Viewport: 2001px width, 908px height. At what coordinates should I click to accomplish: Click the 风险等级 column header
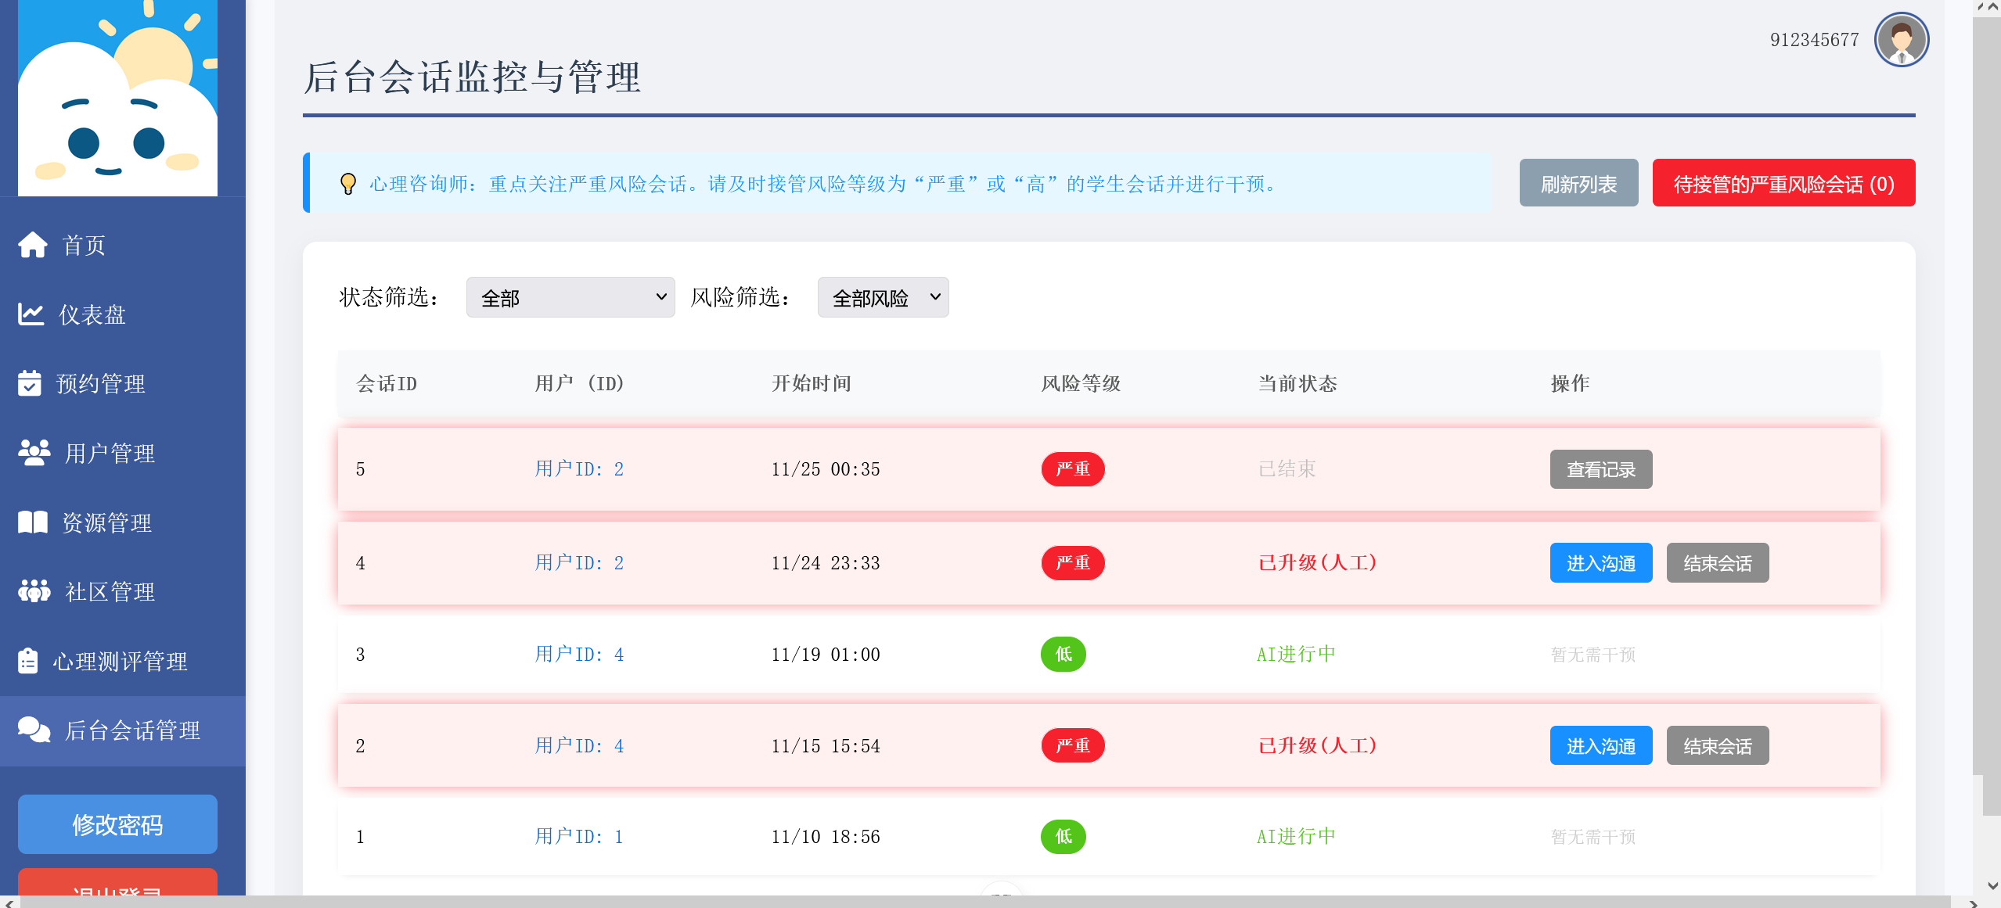(1081, 383)
